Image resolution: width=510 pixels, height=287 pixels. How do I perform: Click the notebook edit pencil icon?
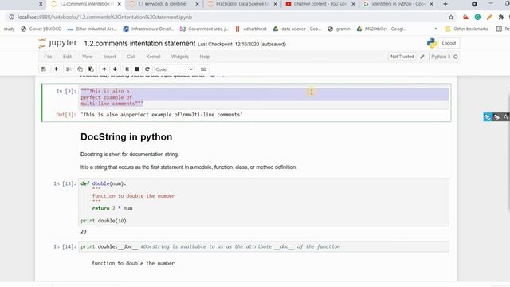coord(422,57)
